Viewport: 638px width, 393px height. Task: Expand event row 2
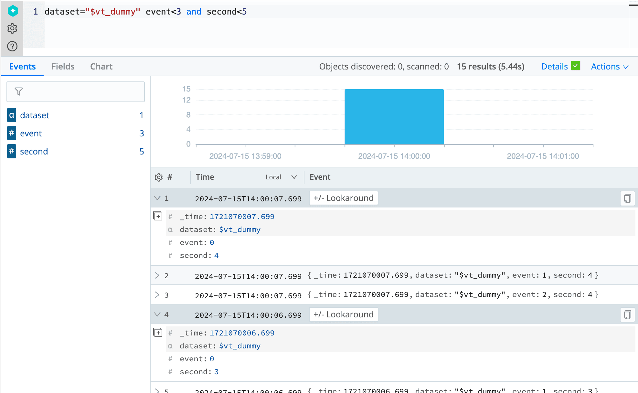point(157,275)
